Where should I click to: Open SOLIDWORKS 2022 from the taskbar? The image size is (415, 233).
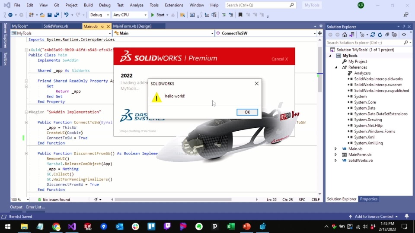pos(88,227)
